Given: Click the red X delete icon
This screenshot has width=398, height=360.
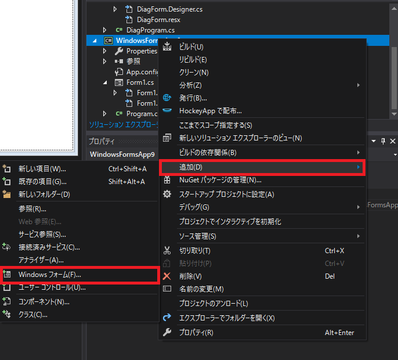Looking at the screenshot, I should pyautogui.click(x=167, y=276).
